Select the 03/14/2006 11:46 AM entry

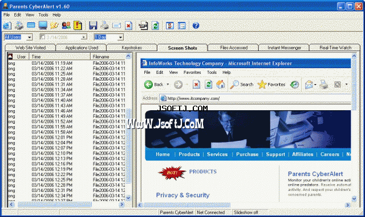point(66,111)
